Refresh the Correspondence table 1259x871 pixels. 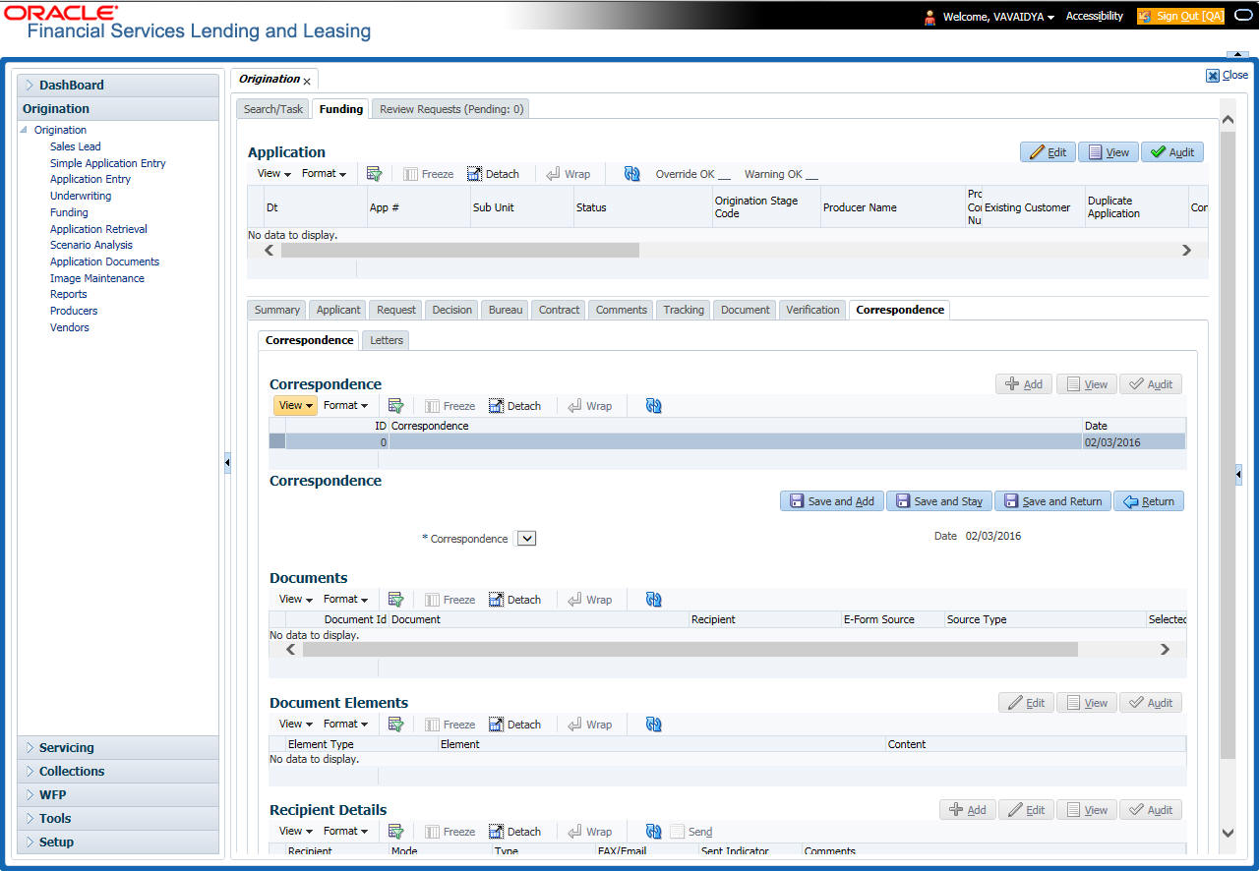click(654, 406)
